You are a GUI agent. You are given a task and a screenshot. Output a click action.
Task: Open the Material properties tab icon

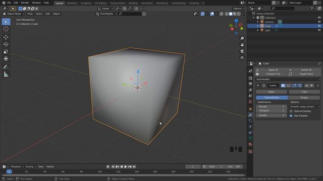pos(250,144)
